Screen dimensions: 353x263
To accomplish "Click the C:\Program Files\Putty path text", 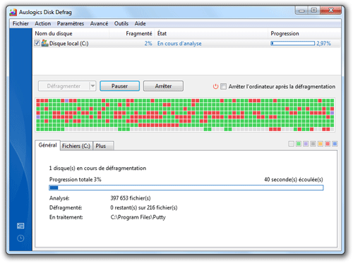I will tap(138, 217).
